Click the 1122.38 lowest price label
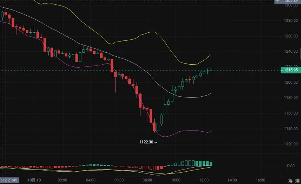This screenshot has height=184, width=301. click(x=146, y=142)
